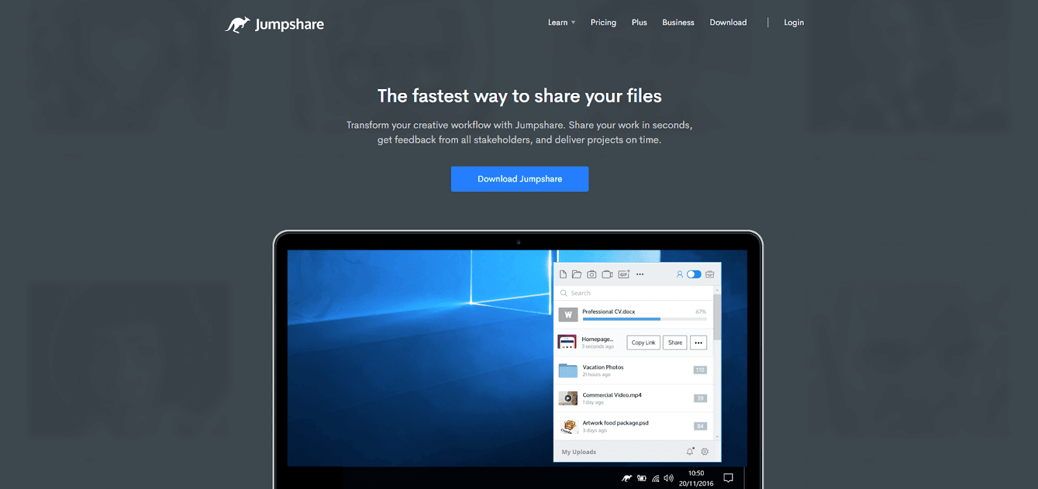Click the 110 count badge
The image size is (1038, 489).
[x=700, y=370]
